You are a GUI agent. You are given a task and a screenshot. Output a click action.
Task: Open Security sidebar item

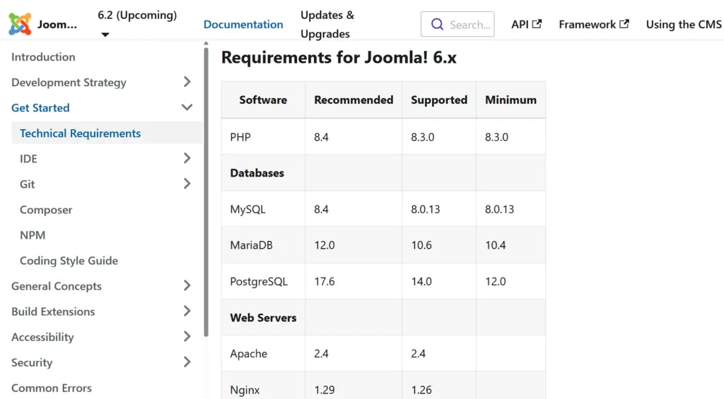coord(32,362)
